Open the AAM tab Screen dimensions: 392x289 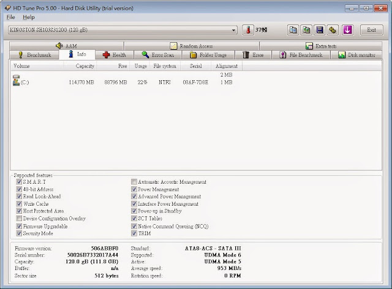(67, 46)
